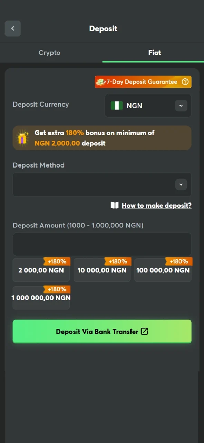Click the money banner on Deposit Guarantee
This screenshot has width=204, height=443.
[x=101, y=82]
